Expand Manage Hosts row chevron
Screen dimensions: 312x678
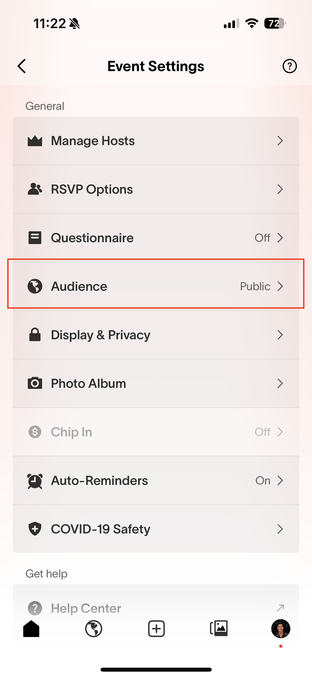point(280,141)
